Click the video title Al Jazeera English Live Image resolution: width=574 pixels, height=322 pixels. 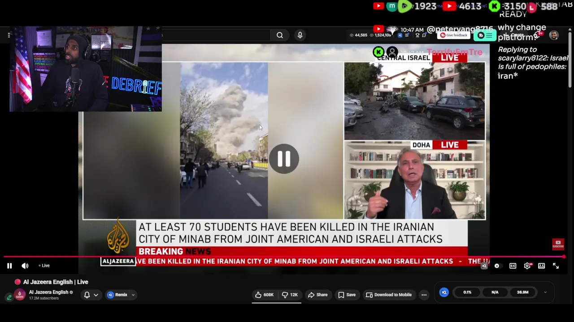[56, 282]
